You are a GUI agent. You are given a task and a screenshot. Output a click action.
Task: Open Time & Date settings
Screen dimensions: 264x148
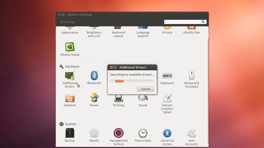pos(143,135)
